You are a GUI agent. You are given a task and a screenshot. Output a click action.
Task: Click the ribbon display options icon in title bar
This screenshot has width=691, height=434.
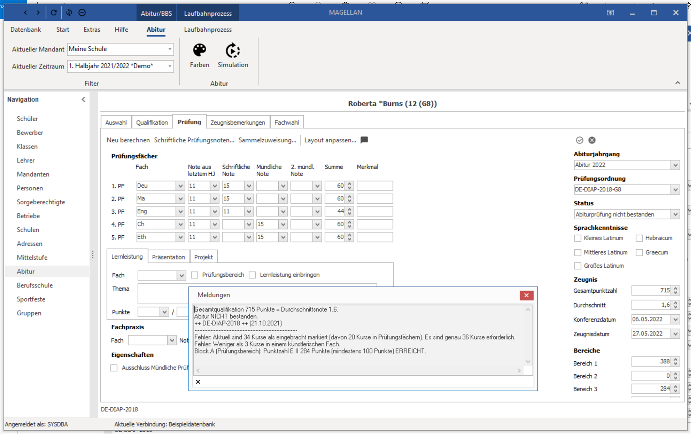[610, 13]
